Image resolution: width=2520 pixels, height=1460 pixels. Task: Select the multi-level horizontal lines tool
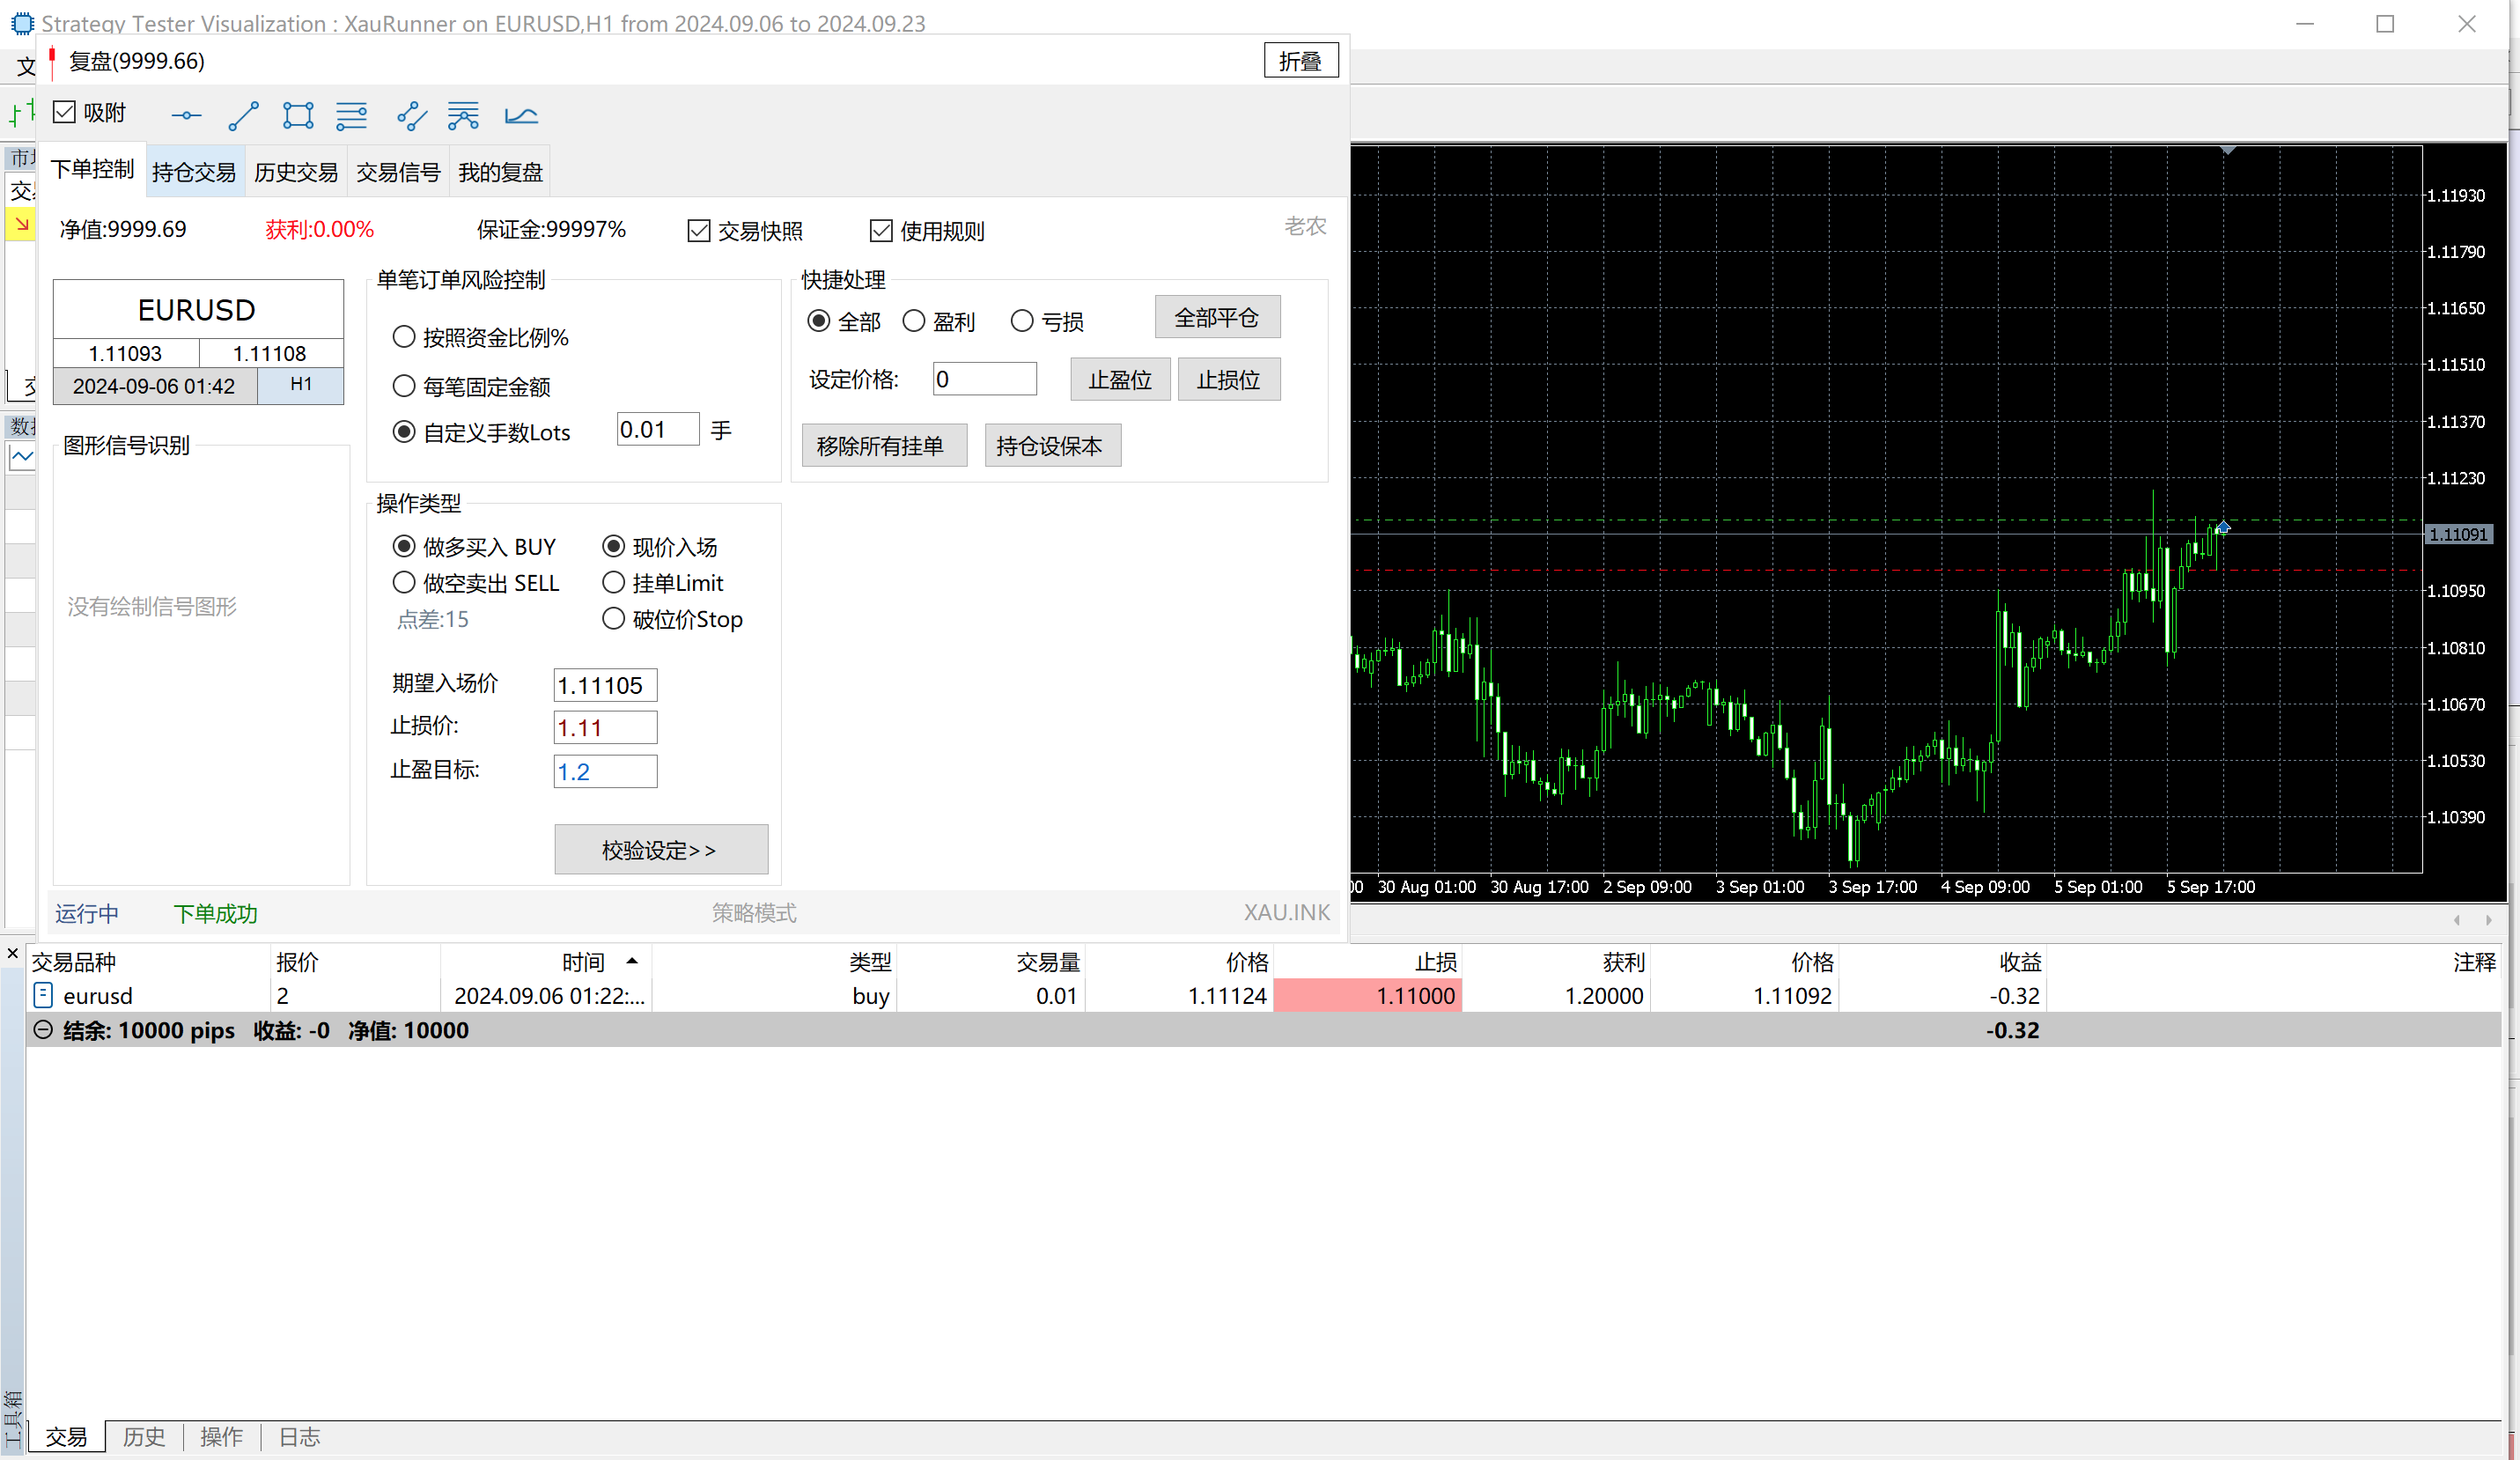351,116
